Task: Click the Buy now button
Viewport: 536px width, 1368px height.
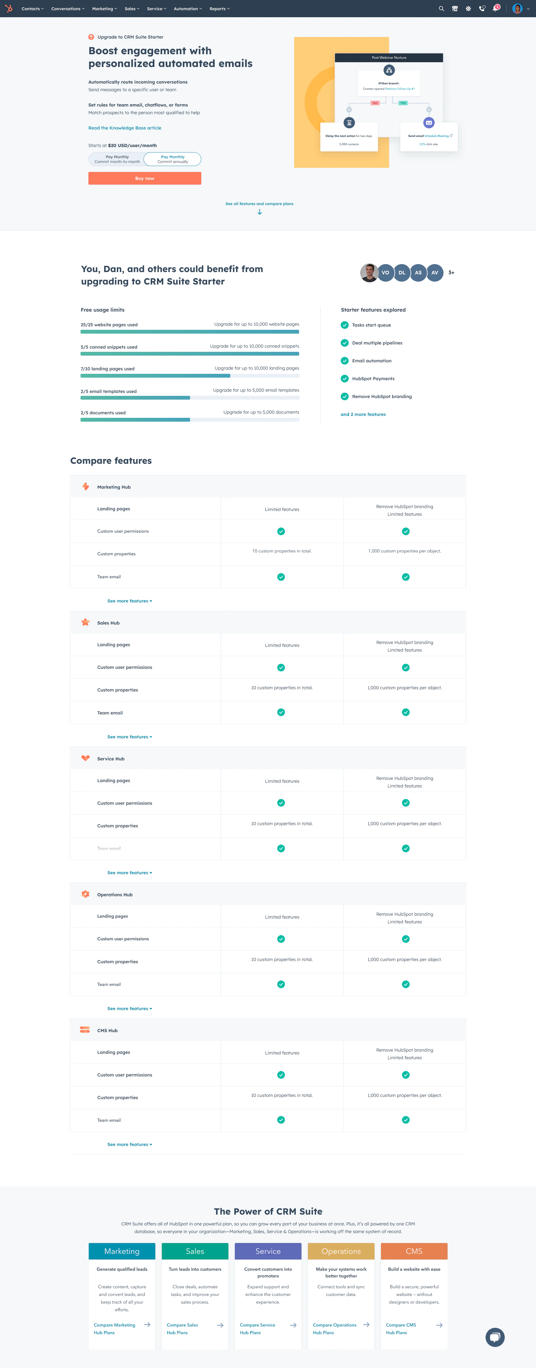Action: 145,178
